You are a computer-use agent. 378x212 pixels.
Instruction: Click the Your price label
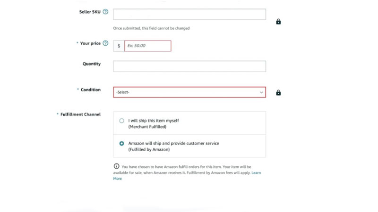point(90,43)
